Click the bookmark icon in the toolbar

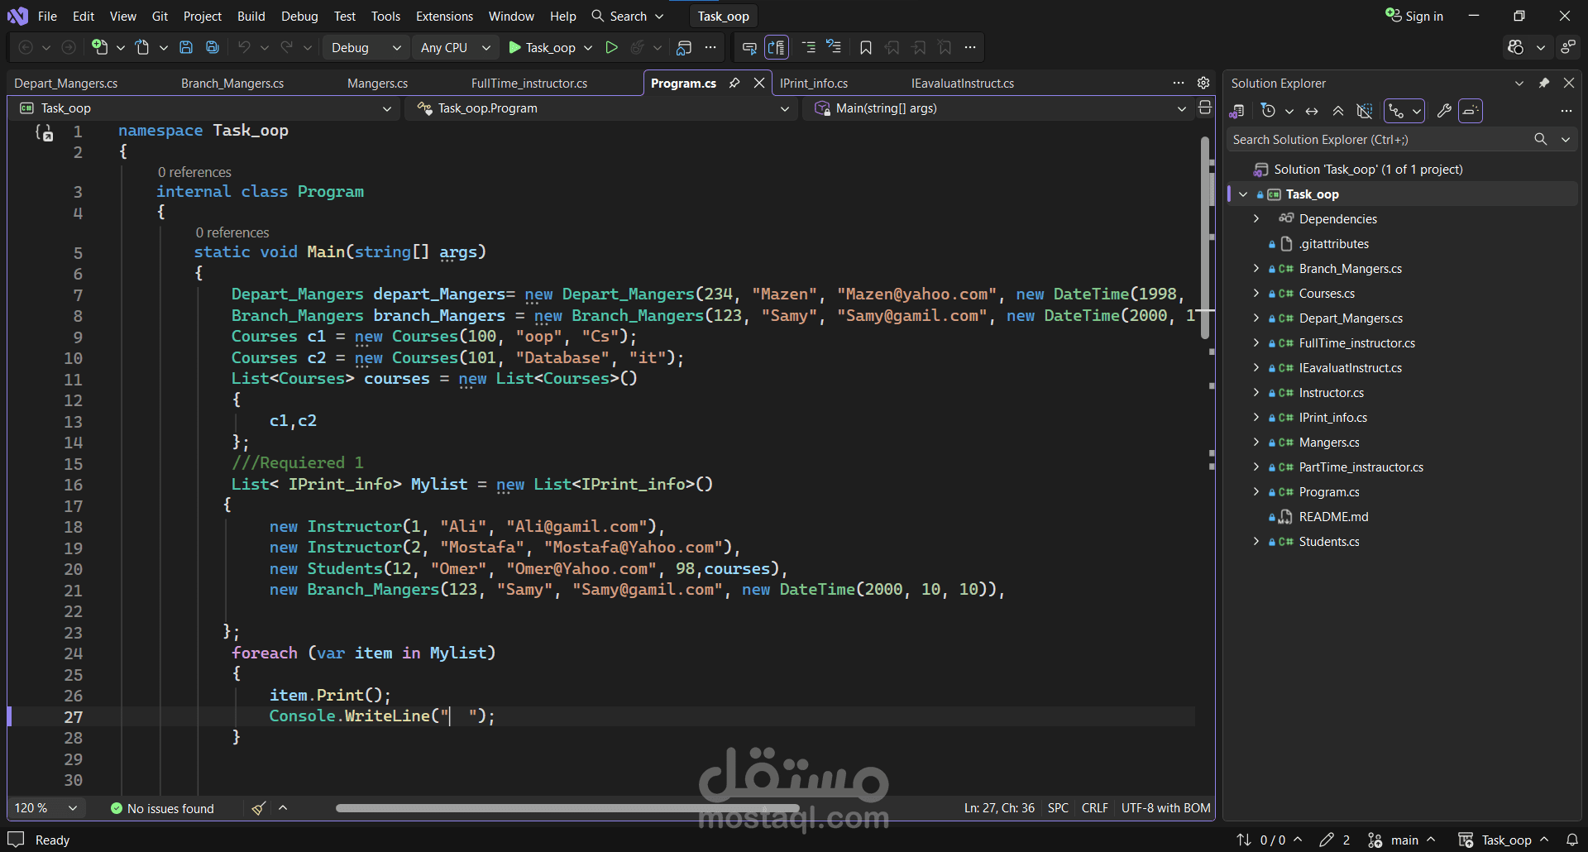[x=866, y=48]
